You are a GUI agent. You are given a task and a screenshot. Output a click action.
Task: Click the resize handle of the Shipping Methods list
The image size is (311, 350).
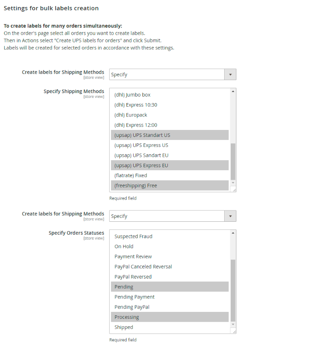(x=234, y=189)
